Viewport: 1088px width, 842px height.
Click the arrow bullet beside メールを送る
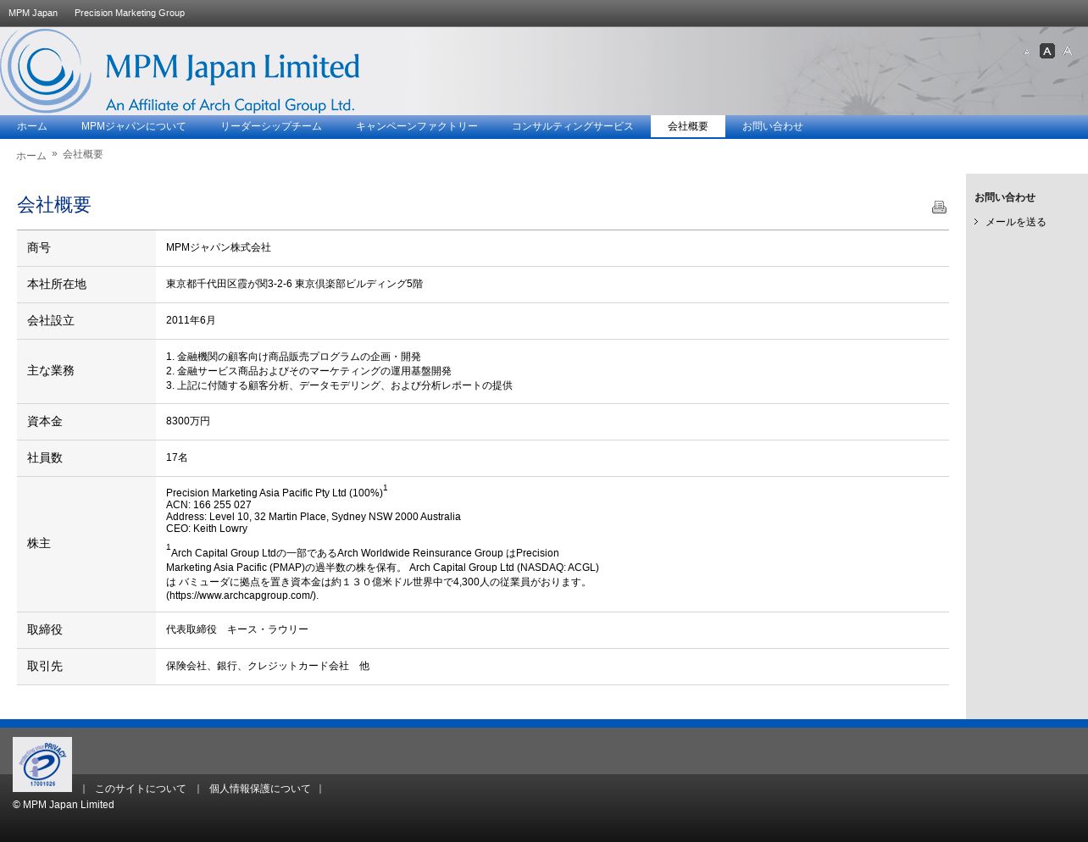point(976,222)
